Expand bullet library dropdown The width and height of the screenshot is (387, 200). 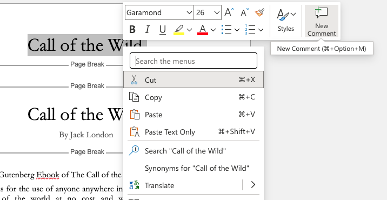coord(237,30)
